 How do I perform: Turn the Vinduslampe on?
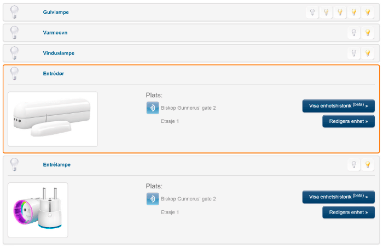coord(368,53)
